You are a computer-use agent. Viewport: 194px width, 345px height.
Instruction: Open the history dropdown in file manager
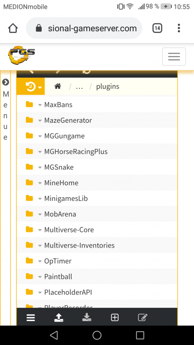tap(31, 86)
